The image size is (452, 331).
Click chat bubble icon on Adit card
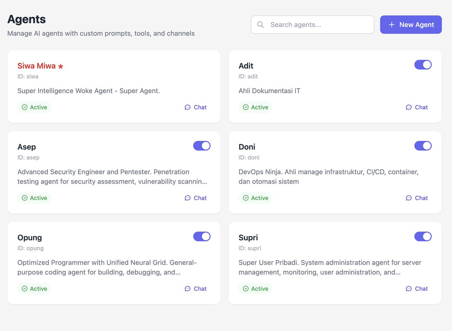click(x=409, y=107)
